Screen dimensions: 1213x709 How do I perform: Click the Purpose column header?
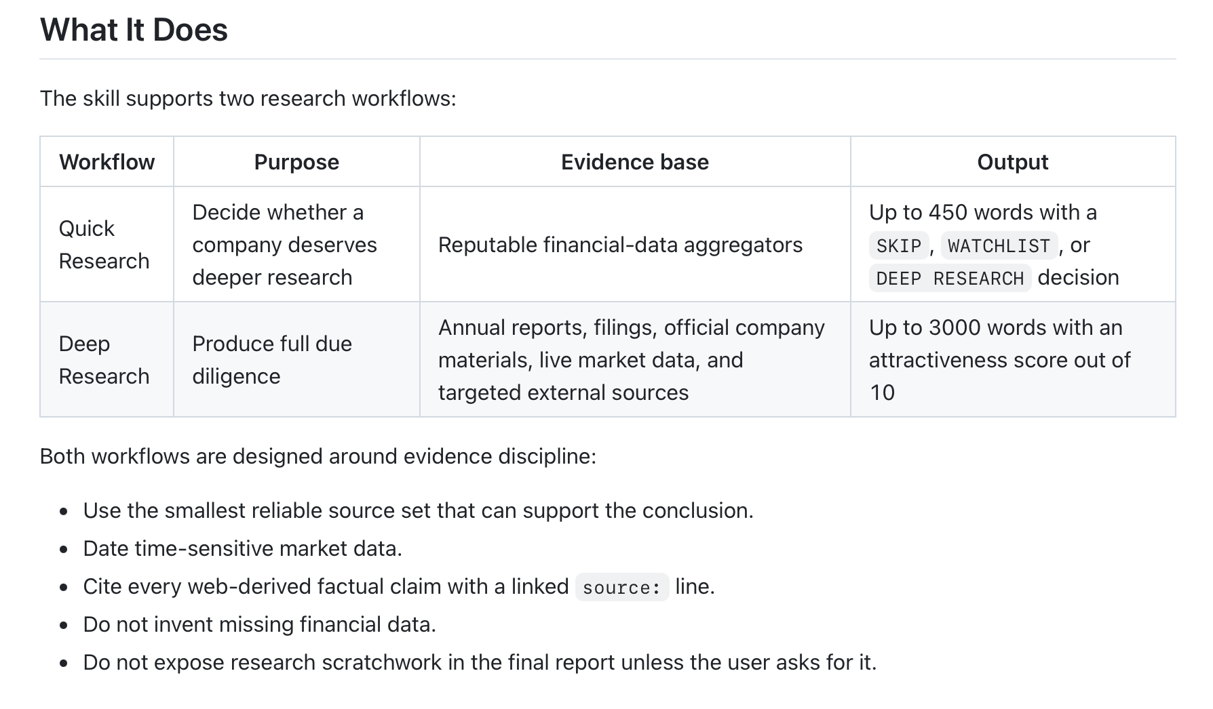click(x=296, y=162)
